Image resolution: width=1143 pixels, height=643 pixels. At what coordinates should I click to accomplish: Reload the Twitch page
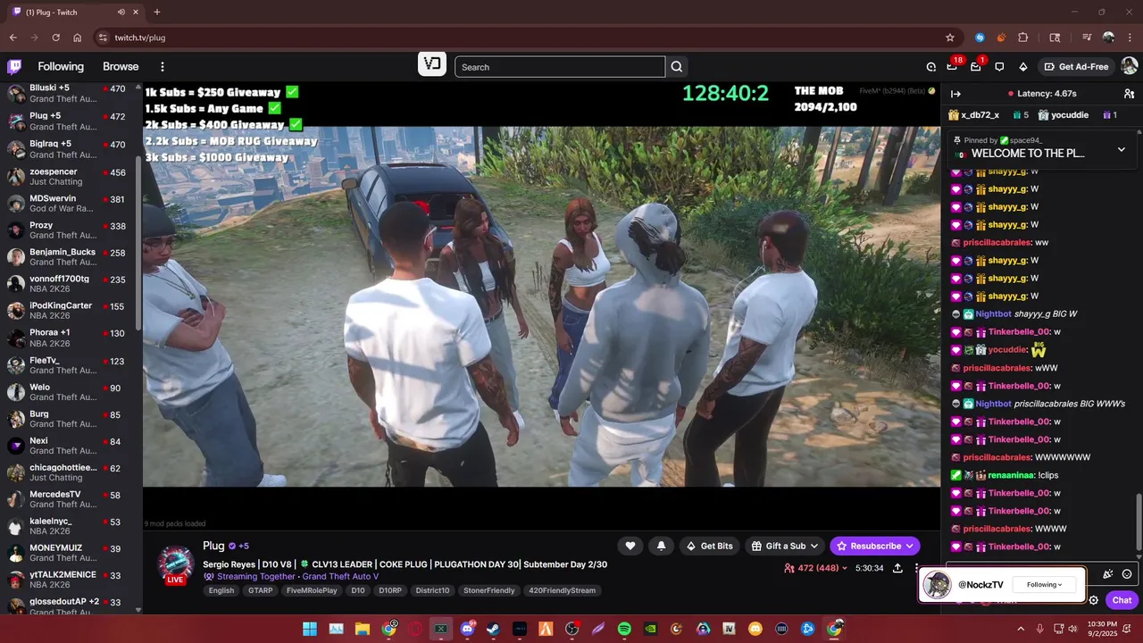pyautogui.click(x=55, y=38)
